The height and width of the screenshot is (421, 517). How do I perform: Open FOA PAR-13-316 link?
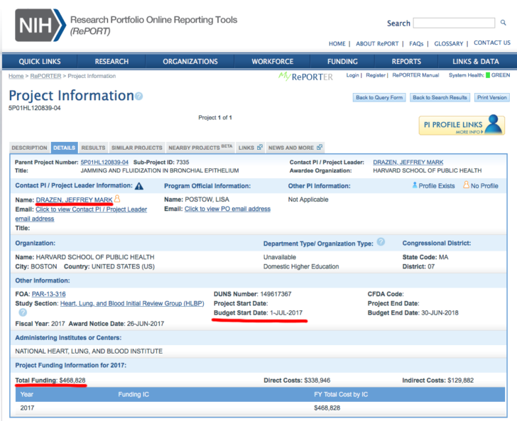pyautogui.click(x=49, y=294)
